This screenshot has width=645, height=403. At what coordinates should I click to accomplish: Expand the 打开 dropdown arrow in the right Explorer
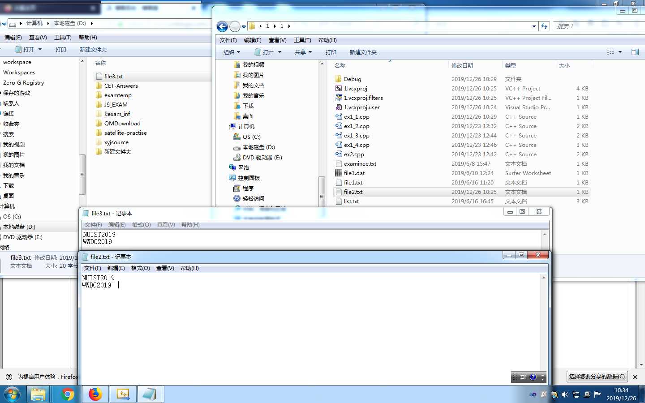279,52
